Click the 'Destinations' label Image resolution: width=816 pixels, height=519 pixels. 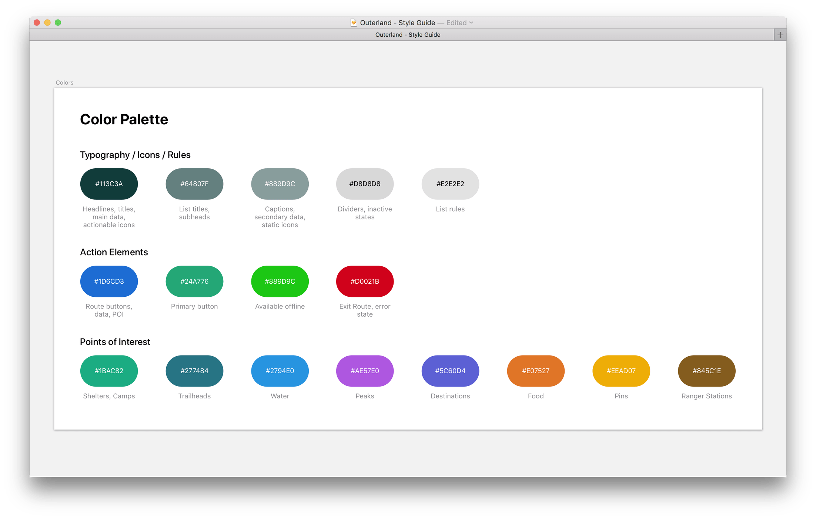(x=450, y=396)
